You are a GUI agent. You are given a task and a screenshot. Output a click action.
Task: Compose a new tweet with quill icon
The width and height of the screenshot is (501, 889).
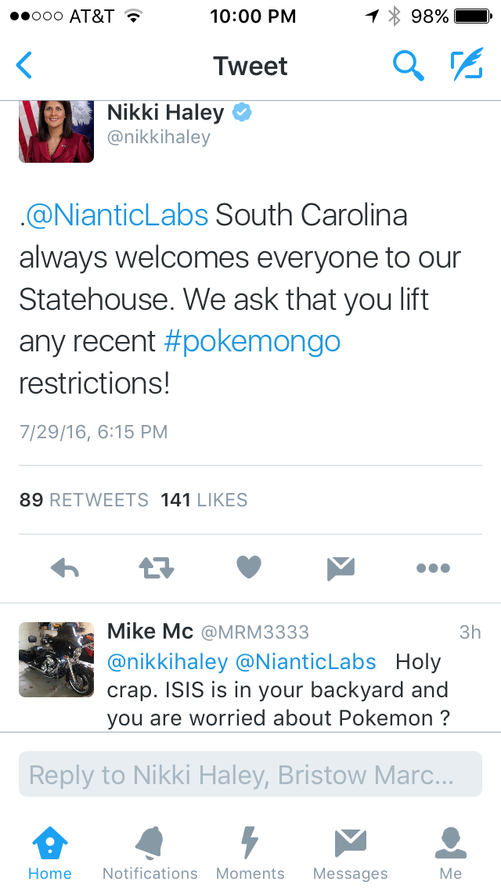point(467,66)
